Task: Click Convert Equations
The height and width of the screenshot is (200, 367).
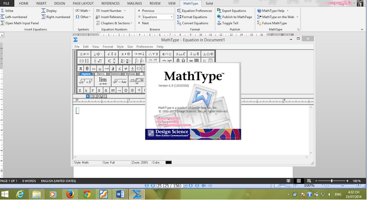Action: pyautogui.click(x=192, y=23)
